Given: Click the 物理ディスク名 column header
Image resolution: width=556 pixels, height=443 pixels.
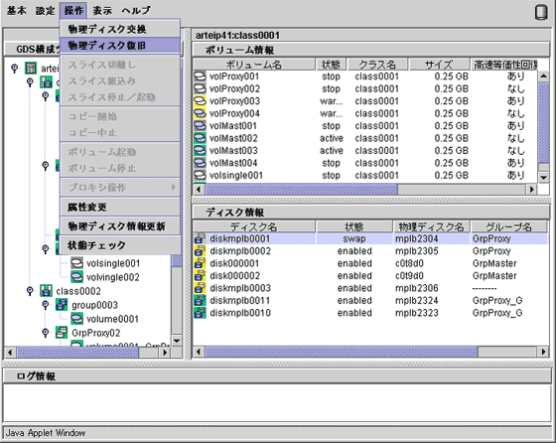Looking at the screenshot, I should coord(431,226).
